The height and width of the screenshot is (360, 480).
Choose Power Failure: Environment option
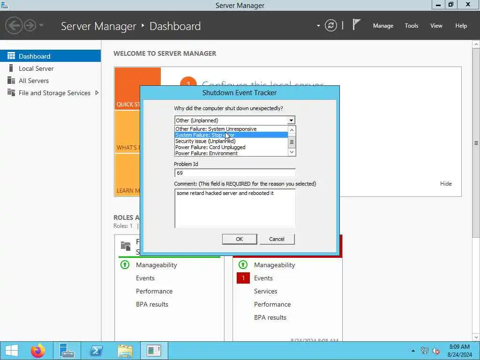point(231,153)
